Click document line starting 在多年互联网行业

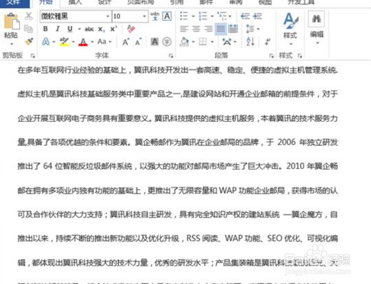pos(178,70)
